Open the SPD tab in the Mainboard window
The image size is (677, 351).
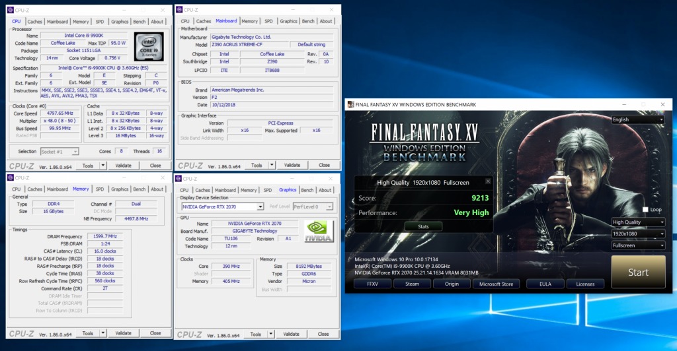[268, 21]
